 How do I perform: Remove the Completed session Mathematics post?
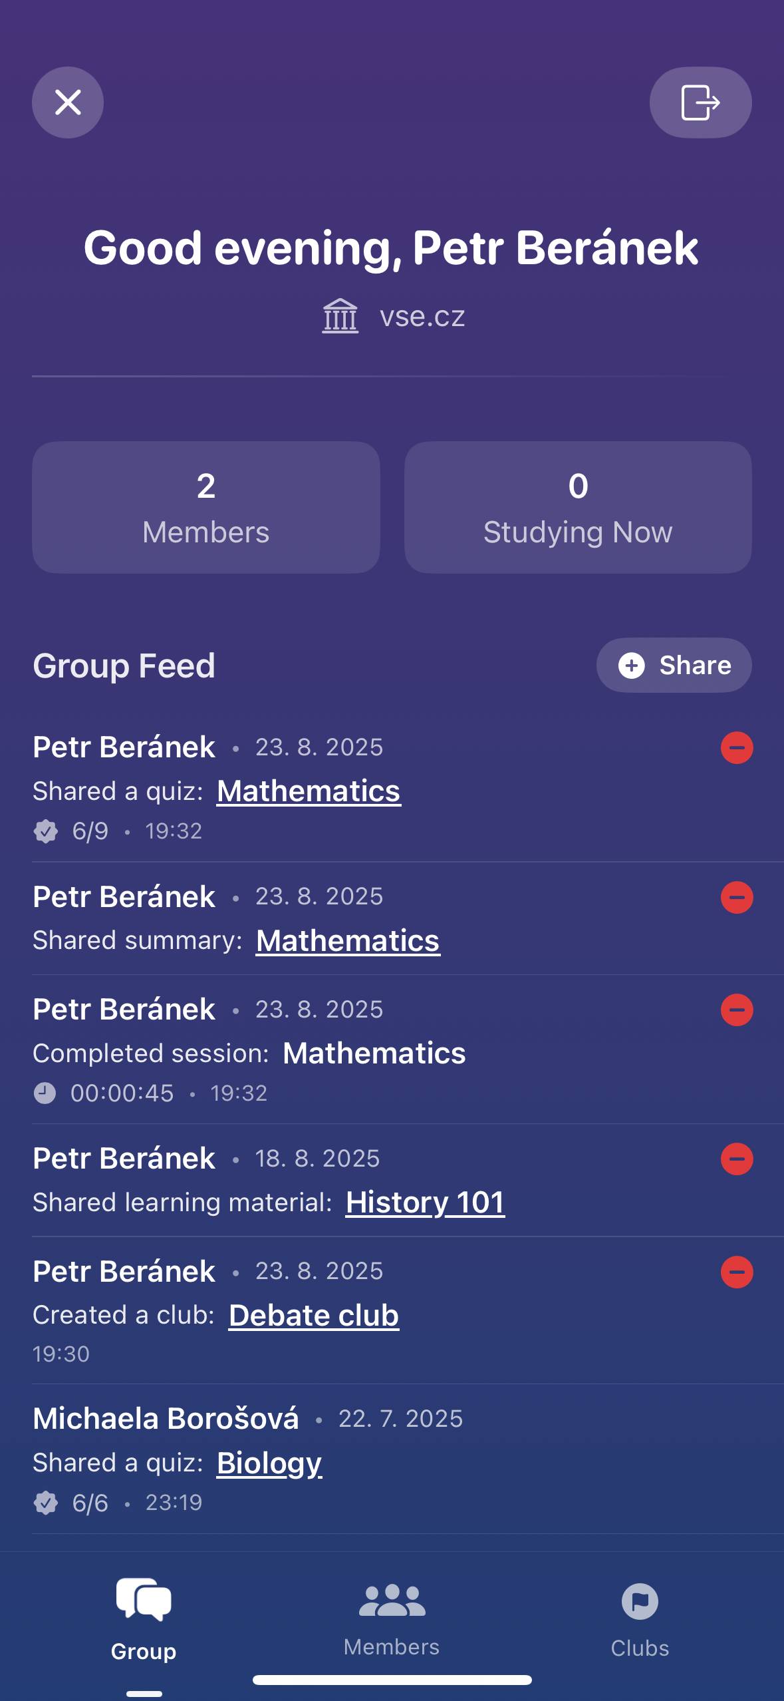pos(737,1010)
